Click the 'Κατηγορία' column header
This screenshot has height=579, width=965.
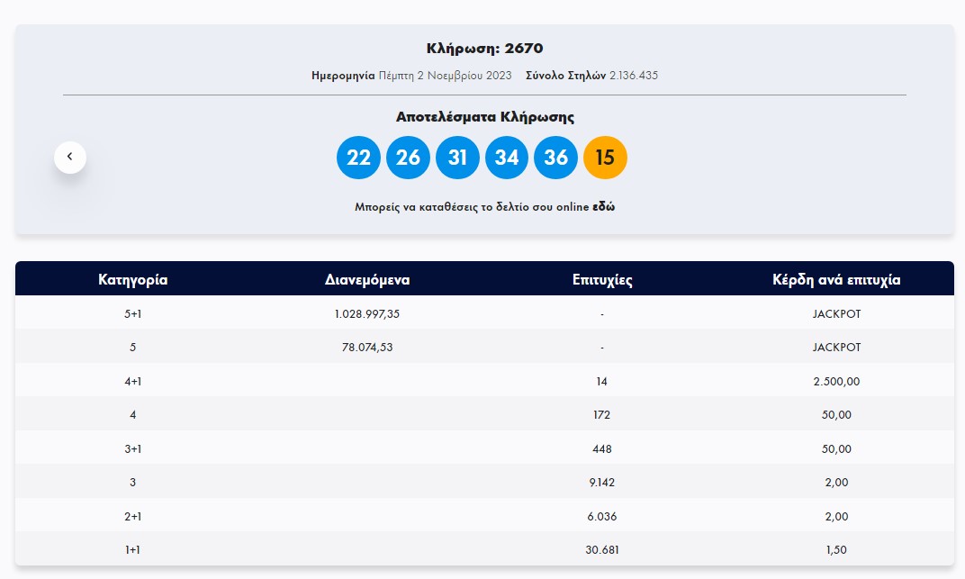tap(133, 279)
